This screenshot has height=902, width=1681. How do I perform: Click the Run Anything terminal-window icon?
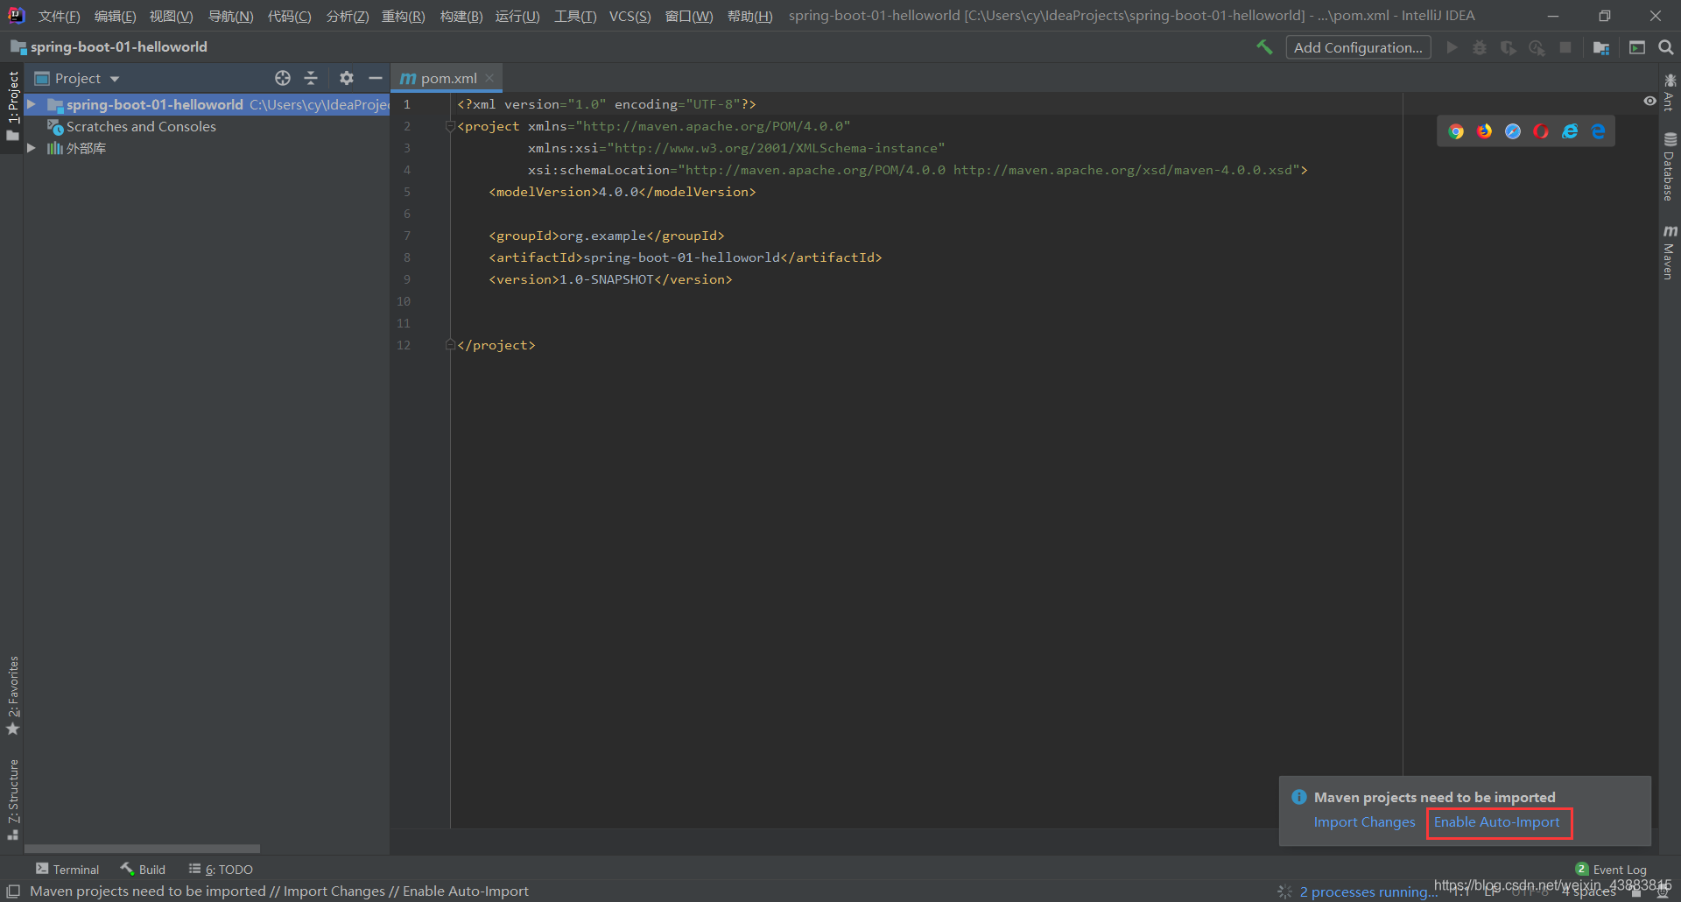coord(1637,47)
